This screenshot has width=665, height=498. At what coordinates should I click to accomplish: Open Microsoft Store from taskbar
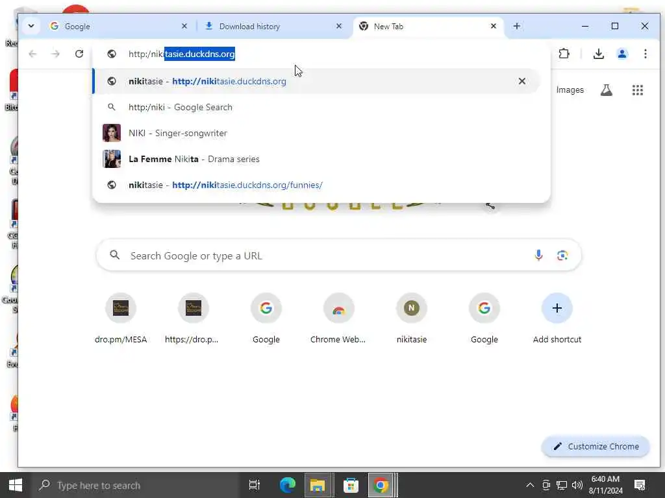351,485
